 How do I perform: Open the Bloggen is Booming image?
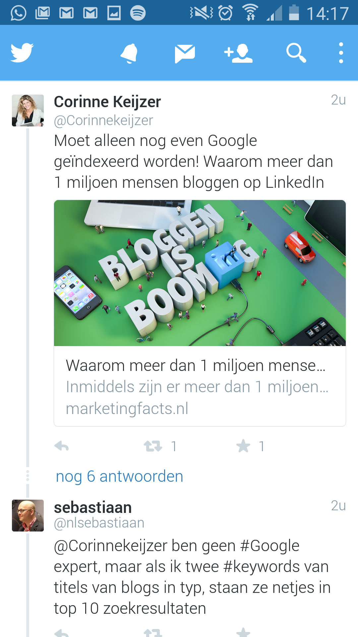(x=200, y=273)
